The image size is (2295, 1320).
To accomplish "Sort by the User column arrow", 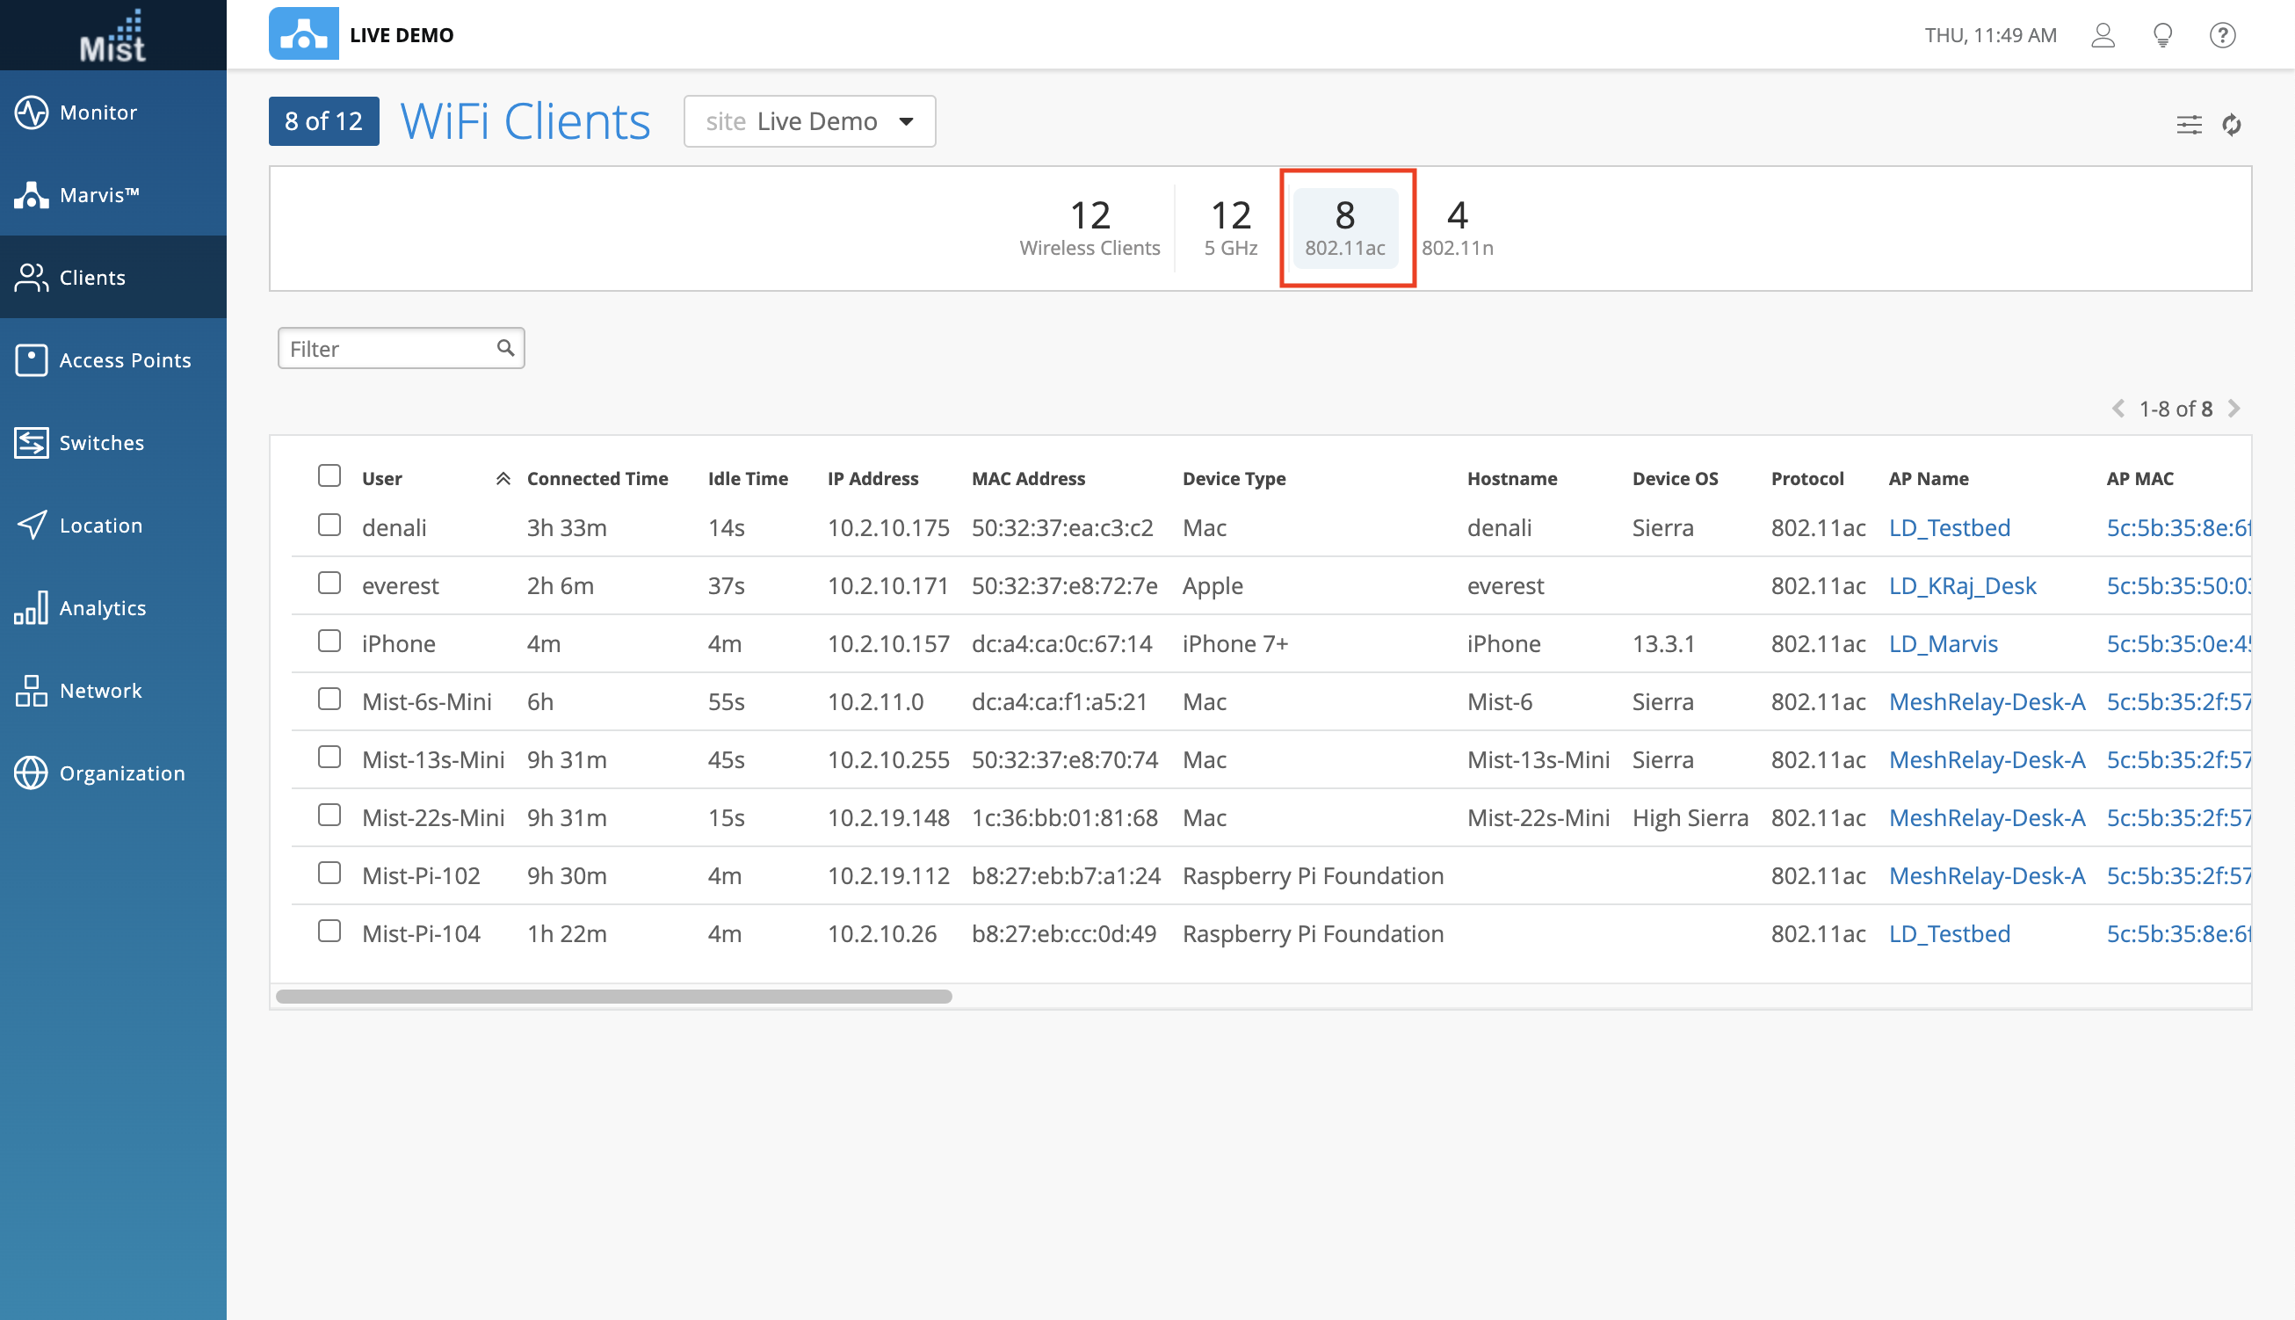I will [503, 479].
